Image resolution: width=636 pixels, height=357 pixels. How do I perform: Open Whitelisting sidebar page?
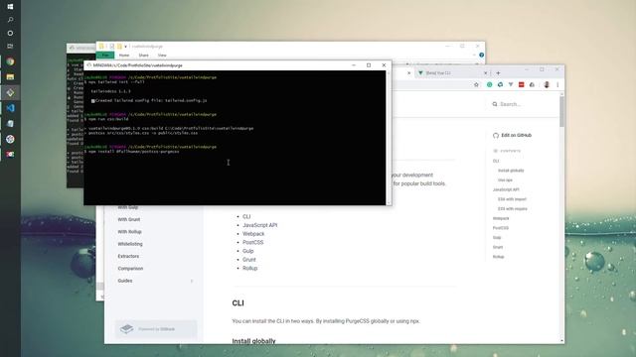tap(130, 244)
